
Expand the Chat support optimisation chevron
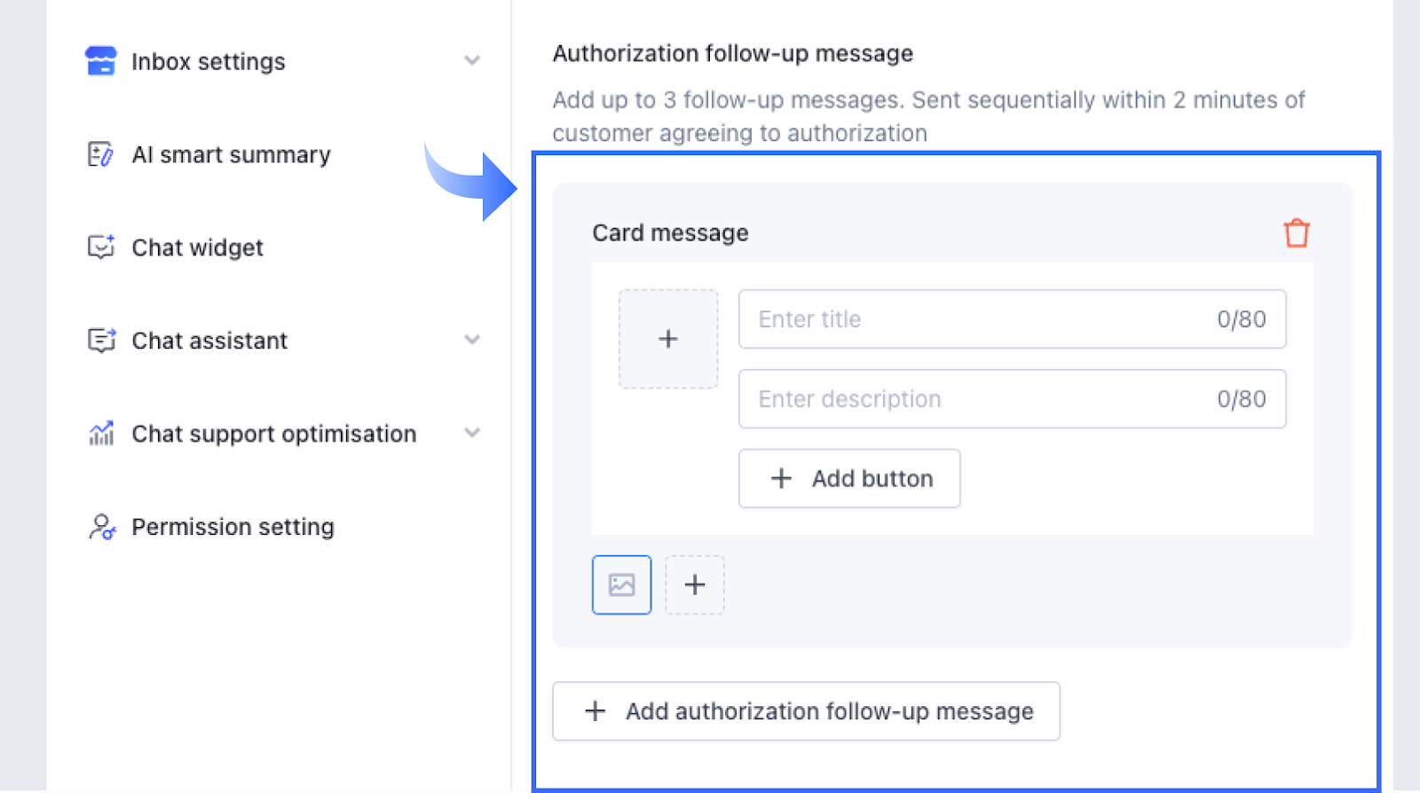pyautogui.click(x=472, y=433)
